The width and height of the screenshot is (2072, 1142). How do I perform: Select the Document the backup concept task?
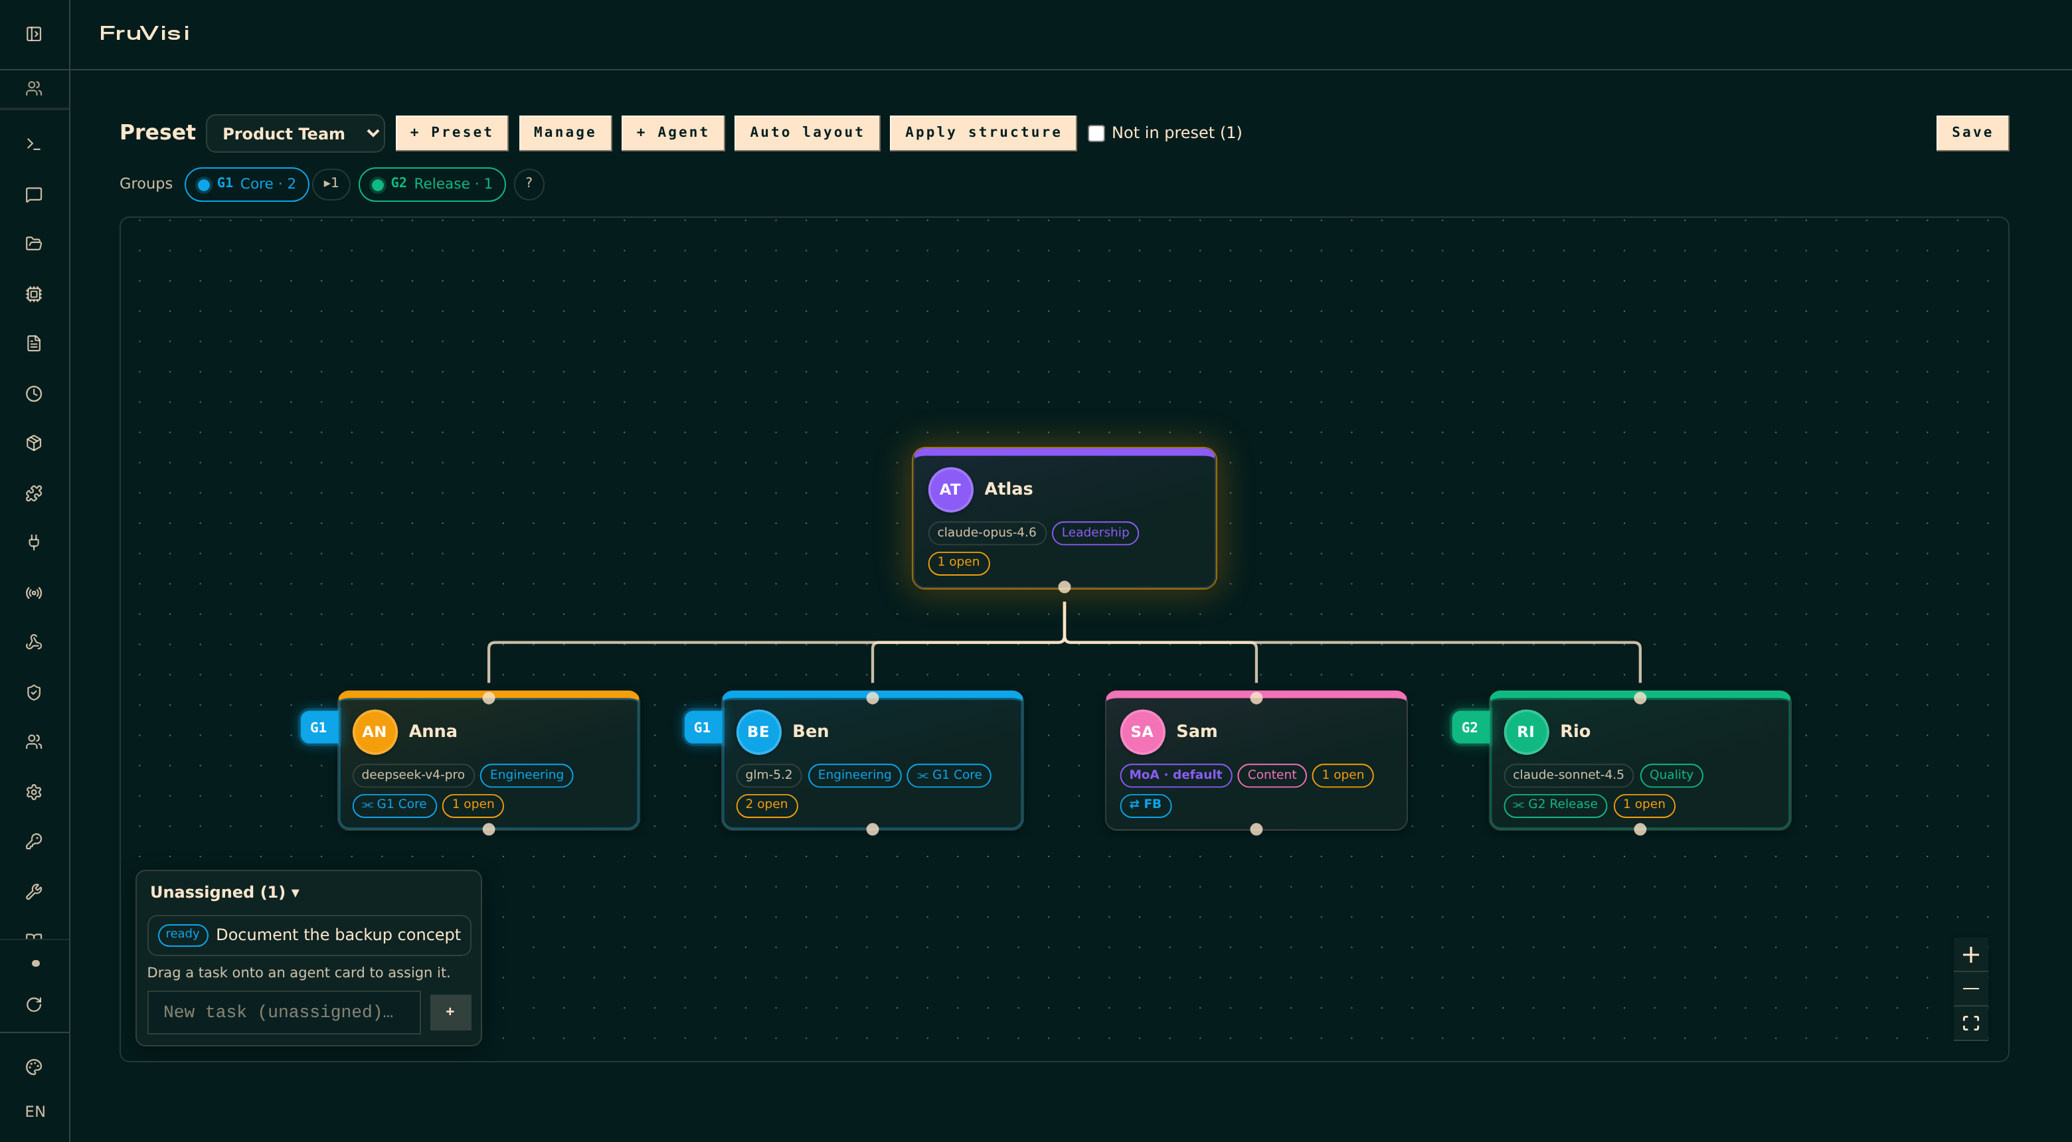(x=309, y=934)
